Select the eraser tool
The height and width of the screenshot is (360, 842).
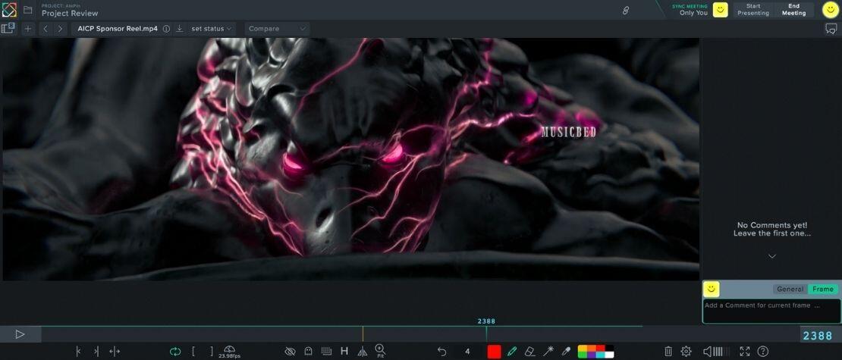[x=529, y=352]
